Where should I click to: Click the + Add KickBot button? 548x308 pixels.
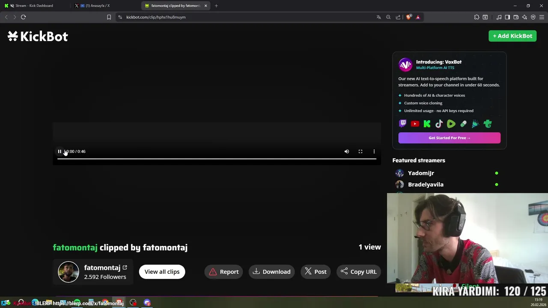coord(512,36)
